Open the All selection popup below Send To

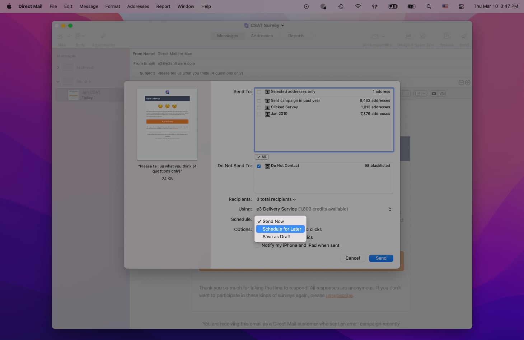pos(262,157)
